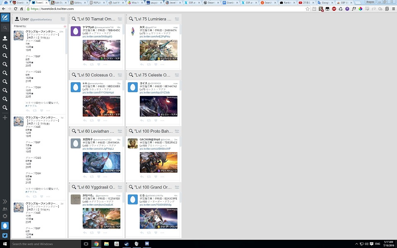The height and width of the screenshot is (248, 397).
Task: Open options for Lvl 50 Tiamat column
Action: pyautogui.click(x=120, y=19)
